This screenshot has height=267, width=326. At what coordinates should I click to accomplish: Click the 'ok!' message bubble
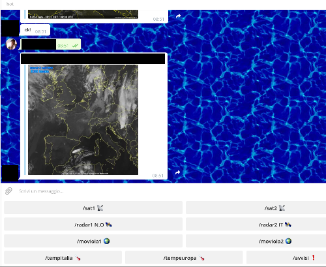pos(35,30)
